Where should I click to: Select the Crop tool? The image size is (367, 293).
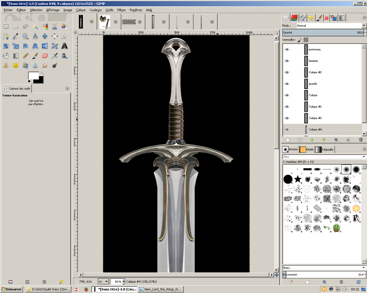tap(64, 36)
